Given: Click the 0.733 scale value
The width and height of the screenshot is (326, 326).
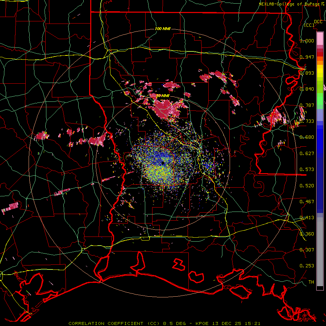Looking at the screenshot, I should point(307,121).
